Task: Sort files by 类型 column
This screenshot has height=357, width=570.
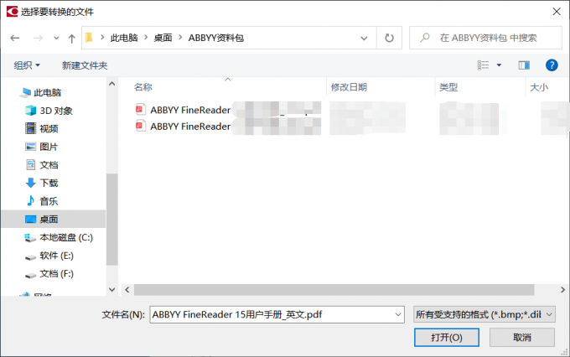Action: click(448, 87)
